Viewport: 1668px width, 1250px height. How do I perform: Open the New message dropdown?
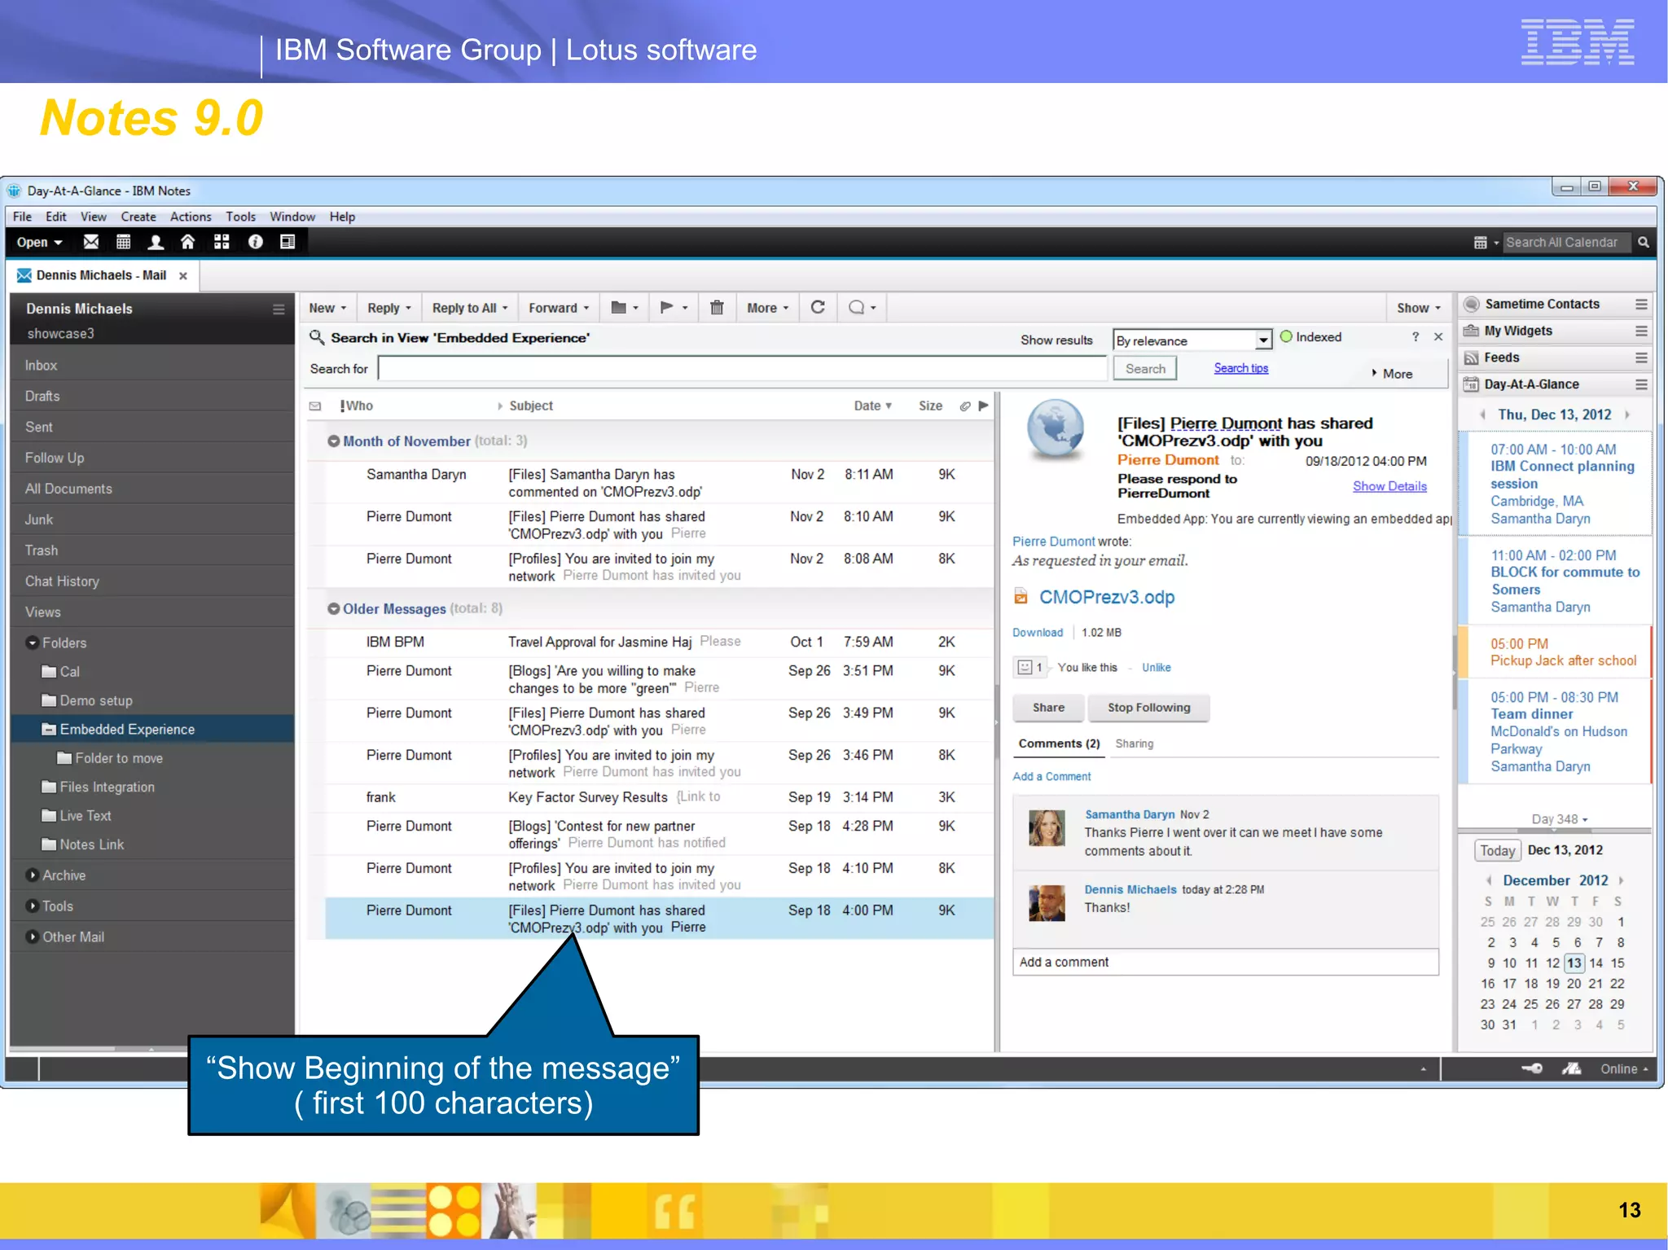point(327,308)
